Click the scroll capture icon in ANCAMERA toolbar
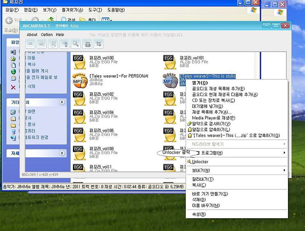The height and width of the screenshot is (231, 305). coord(53,44)
